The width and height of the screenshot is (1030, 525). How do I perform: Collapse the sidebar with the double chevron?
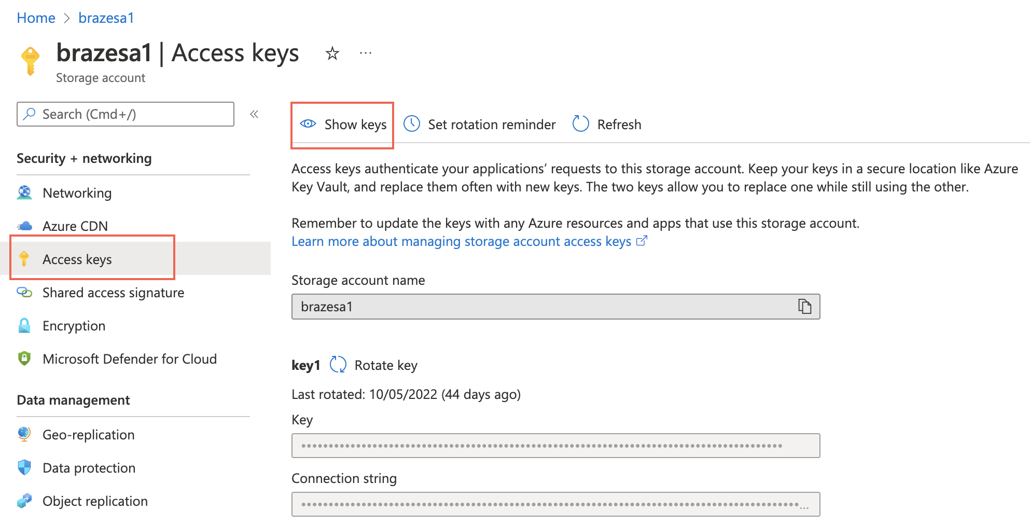click(254, 114)
